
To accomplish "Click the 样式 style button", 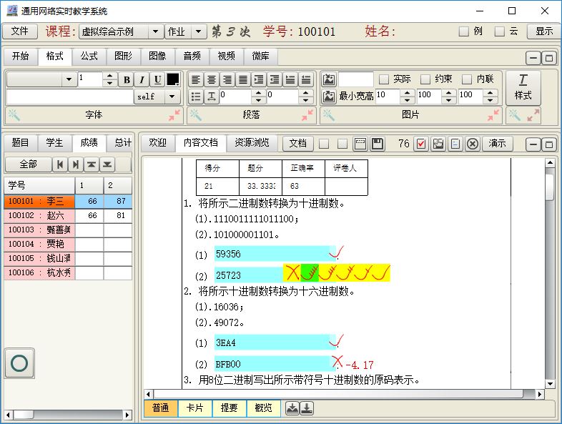I will click(x=523, y=88).
